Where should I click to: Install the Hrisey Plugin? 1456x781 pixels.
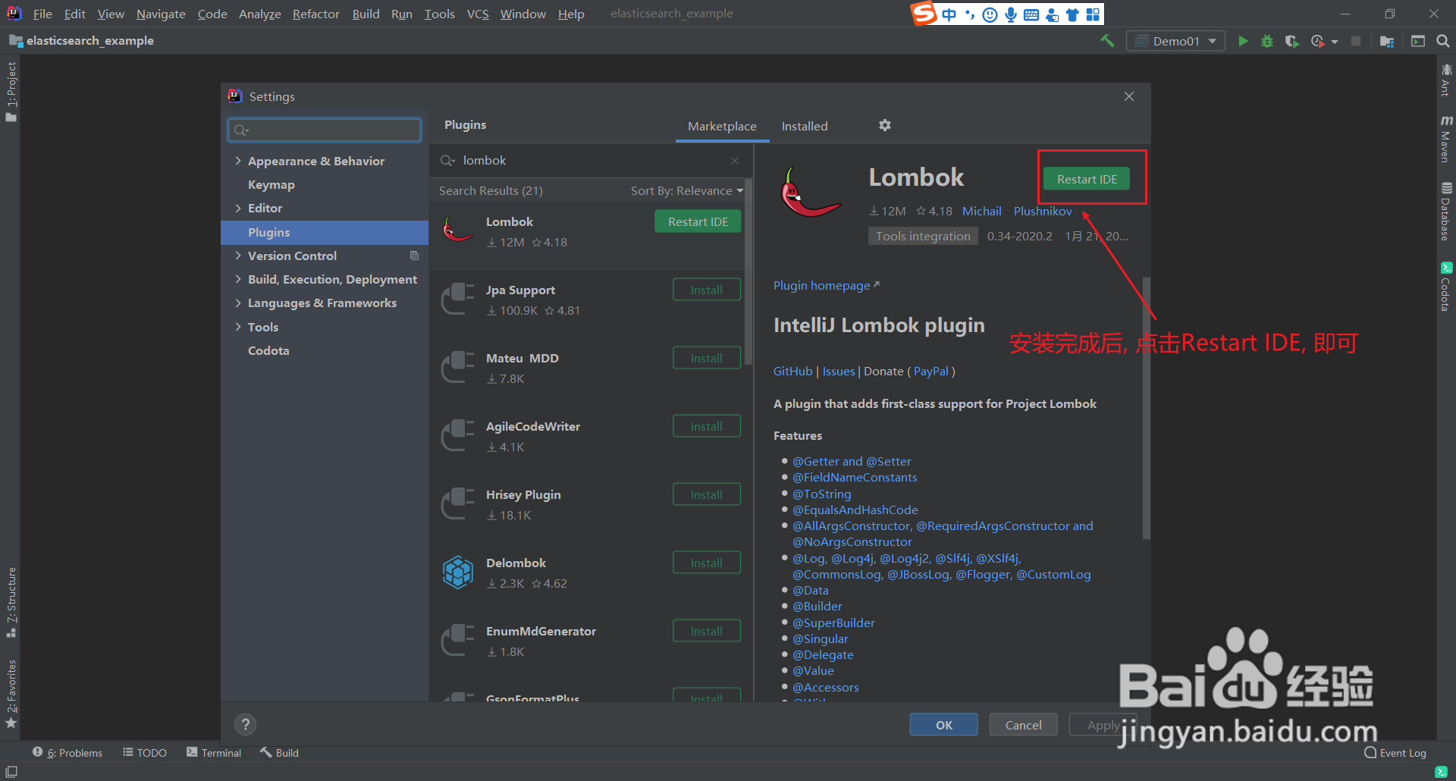[x=707, y=494]
